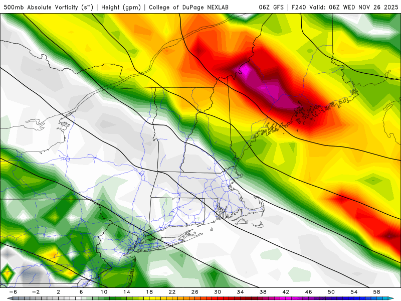The width and height of the screenshot is (401, 301).
Task: Click the '46' color scale label
Action: point(309,292)
